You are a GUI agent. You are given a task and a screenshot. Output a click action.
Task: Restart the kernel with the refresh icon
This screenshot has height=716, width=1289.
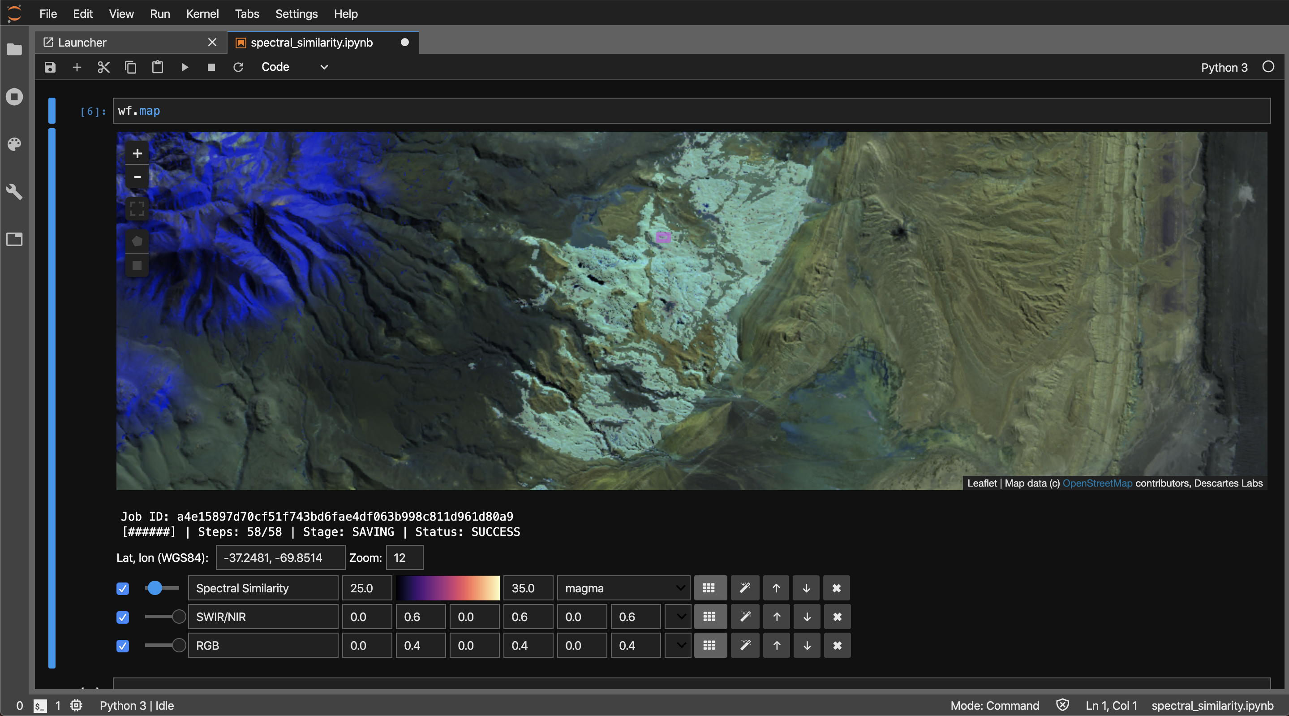click(238, 67)
